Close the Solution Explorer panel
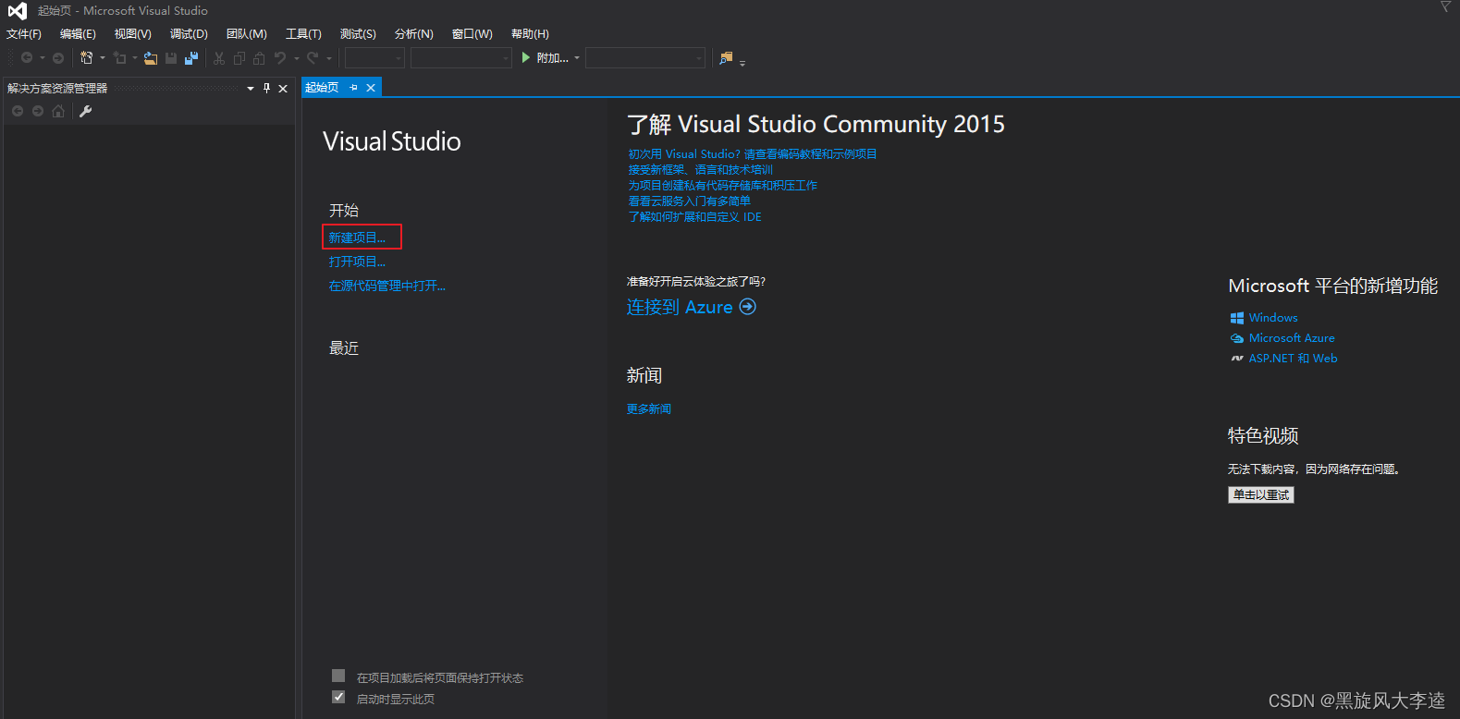 click(x=283, y=89)
